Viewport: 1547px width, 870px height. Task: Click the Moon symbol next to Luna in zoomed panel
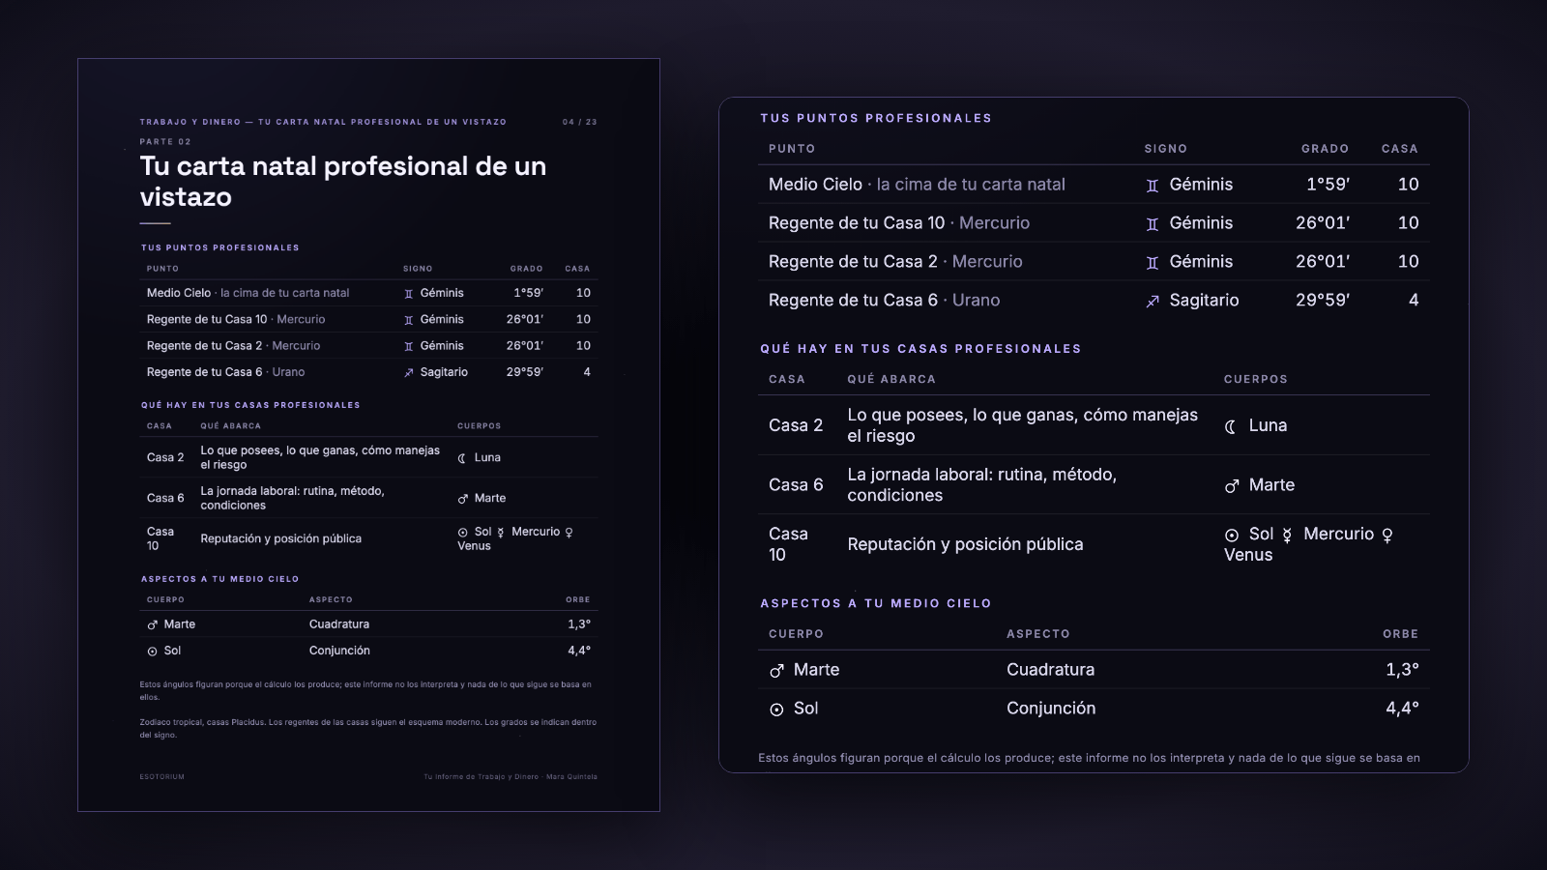tap(1231, 426)
